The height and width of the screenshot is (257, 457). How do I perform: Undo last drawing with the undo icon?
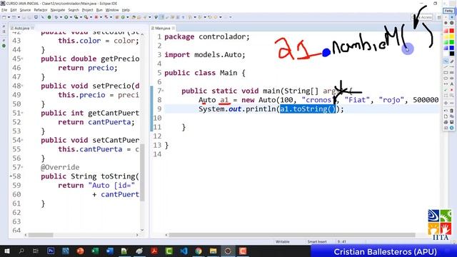[x=446, y=111]
